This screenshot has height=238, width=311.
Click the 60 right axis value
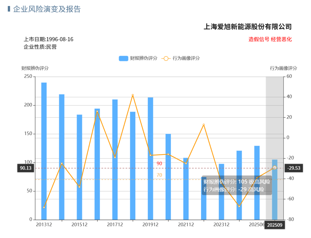(x=289, y=76)
